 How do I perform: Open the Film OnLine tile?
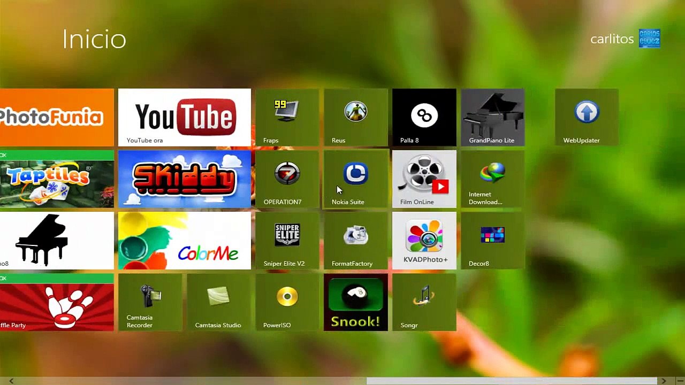(x=424, y=179)
